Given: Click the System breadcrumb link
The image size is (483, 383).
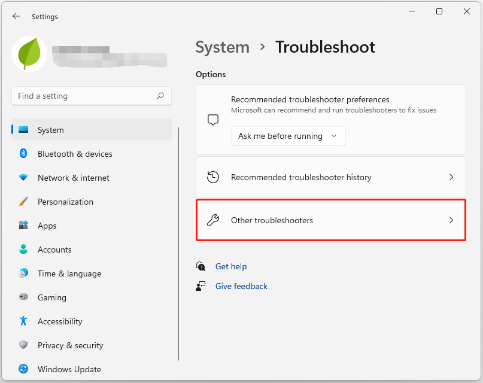Looking at the screenshot, I should (x=223, y=47).
